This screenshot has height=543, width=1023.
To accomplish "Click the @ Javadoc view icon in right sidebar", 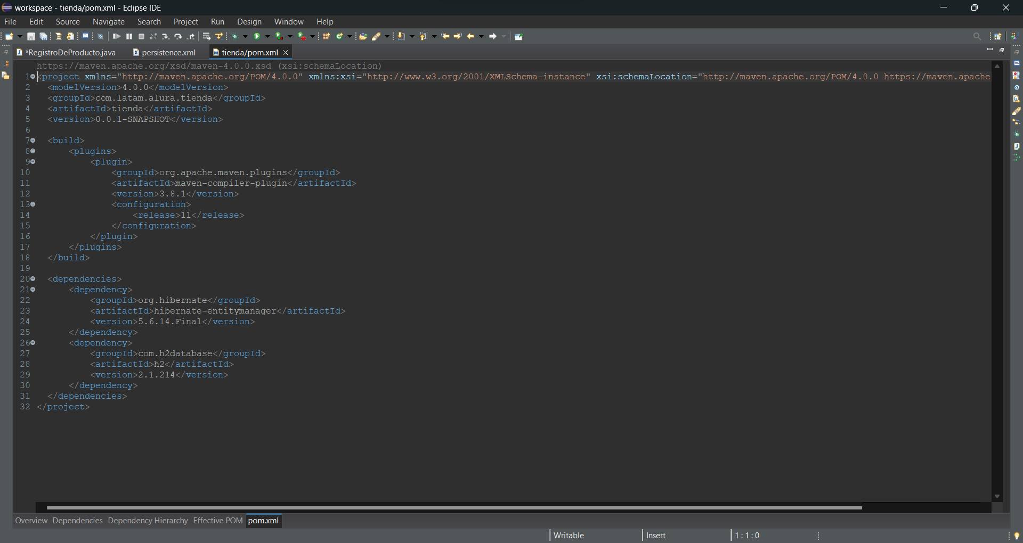I will point(1017,87).
